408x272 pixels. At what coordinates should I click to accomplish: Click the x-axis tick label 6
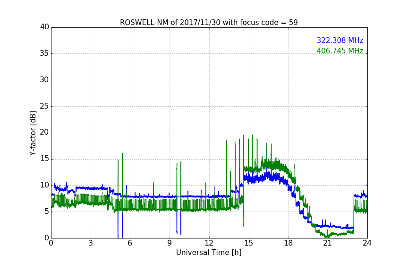[x=130, y=243]
